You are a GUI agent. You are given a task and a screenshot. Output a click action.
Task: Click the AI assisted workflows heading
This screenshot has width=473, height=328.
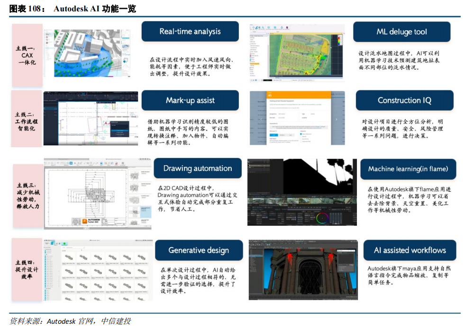point(409,250)
